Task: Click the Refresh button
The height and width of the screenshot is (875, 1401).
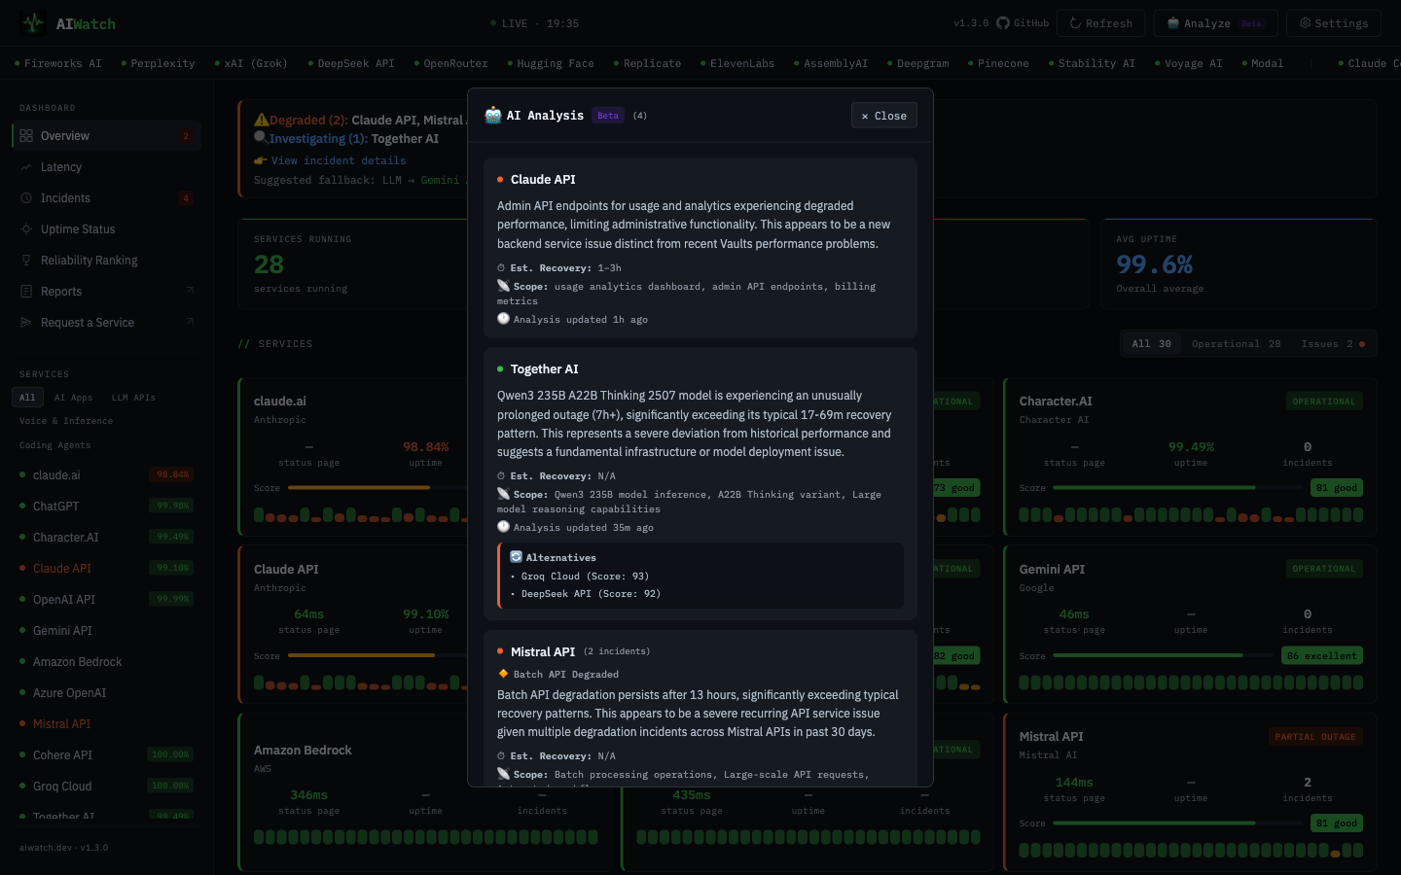Action: coord(1100,22)
